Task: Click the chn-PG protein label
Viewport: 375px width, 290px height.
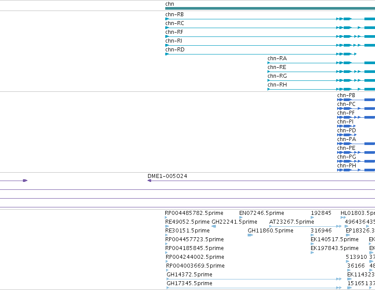Action: pos(346,157)
